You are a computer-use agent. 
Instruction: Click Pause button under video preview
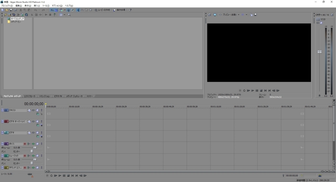(x=257, y=91)
